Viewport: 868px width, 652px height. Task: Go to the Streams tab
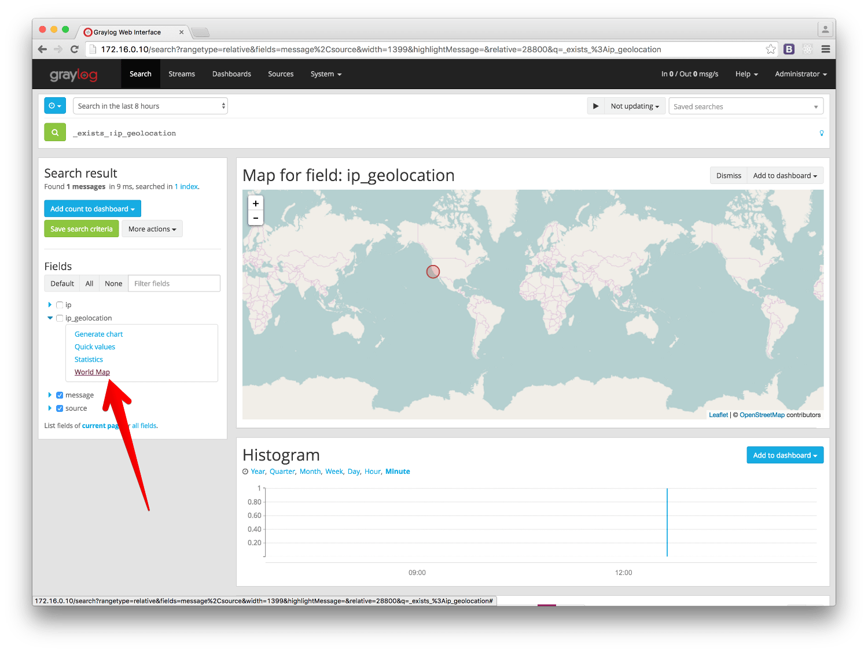pos(182,74)
